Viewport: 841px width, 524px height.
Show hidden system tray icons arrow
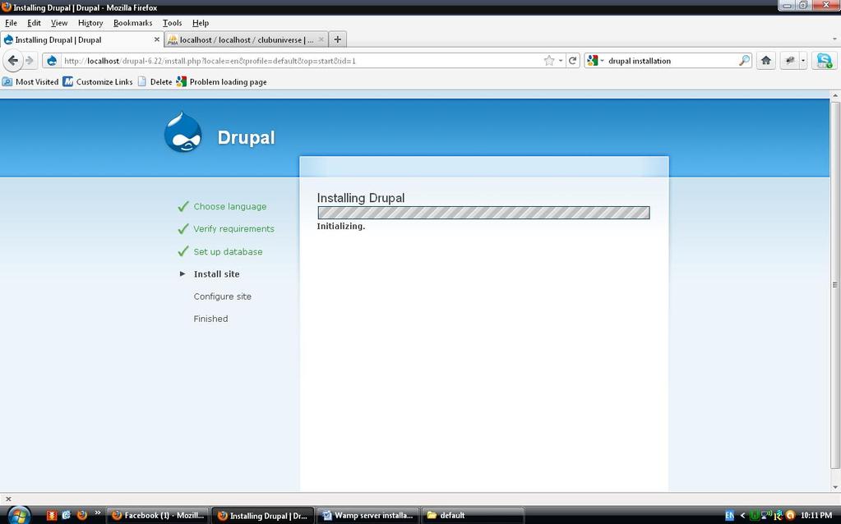743,515
